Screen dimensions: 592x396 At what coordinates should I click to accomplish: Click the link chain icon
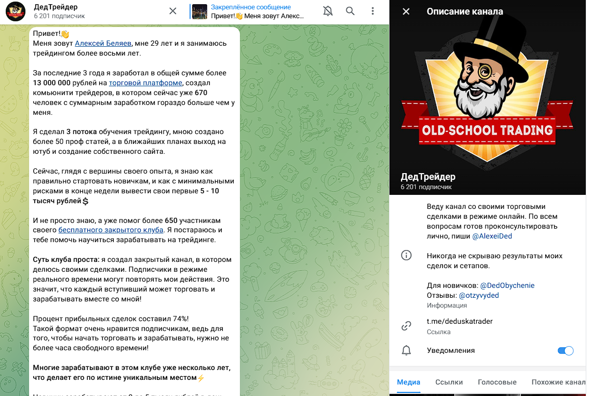point(406,326)
